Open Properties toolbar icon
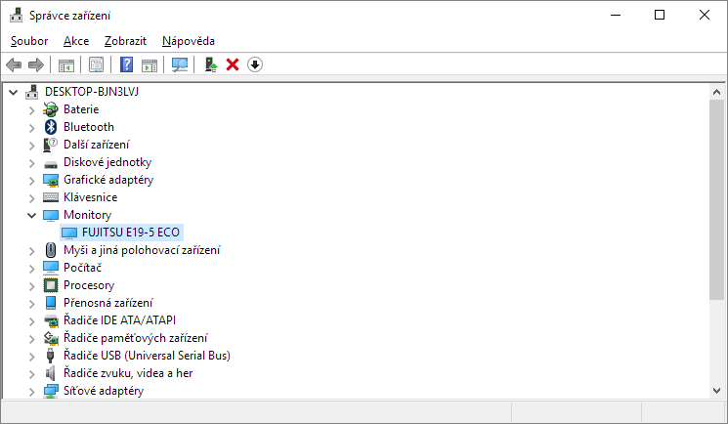The image size is (728, 424). pos(96,64)
